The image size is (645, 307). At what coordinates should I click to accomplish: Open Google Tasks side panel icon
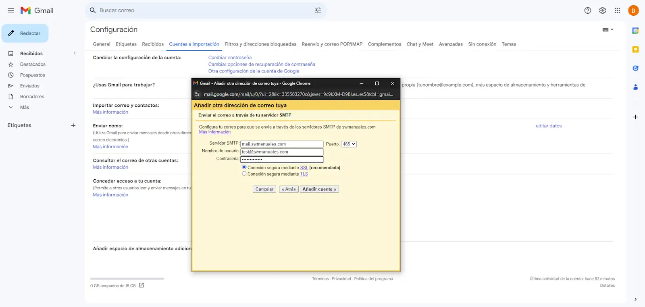point(635,68)
